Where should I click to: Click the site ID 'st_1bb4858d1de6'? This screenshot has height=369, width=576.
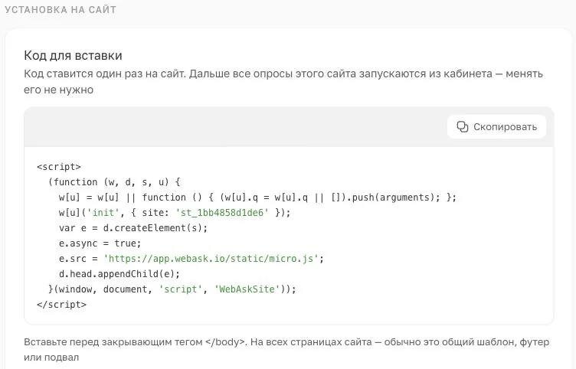pyautogui.click(x=222, y=213)
